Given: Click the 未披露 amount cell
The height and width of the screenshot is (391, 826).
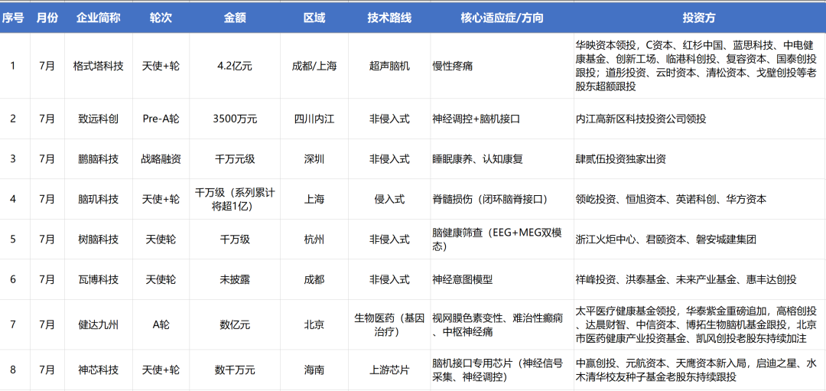Looking at the screenshot, I should coord(235,280).
